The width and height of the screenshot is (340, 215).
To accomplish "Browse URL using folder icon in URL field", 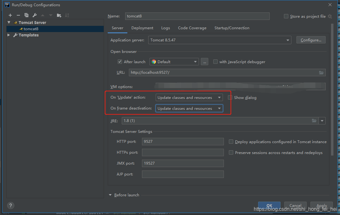I will tap(321, 72).
